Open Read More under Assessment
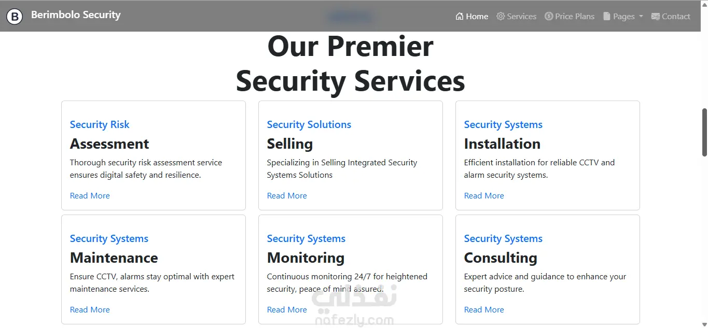708x328 pixels. [x=90, y=196]
